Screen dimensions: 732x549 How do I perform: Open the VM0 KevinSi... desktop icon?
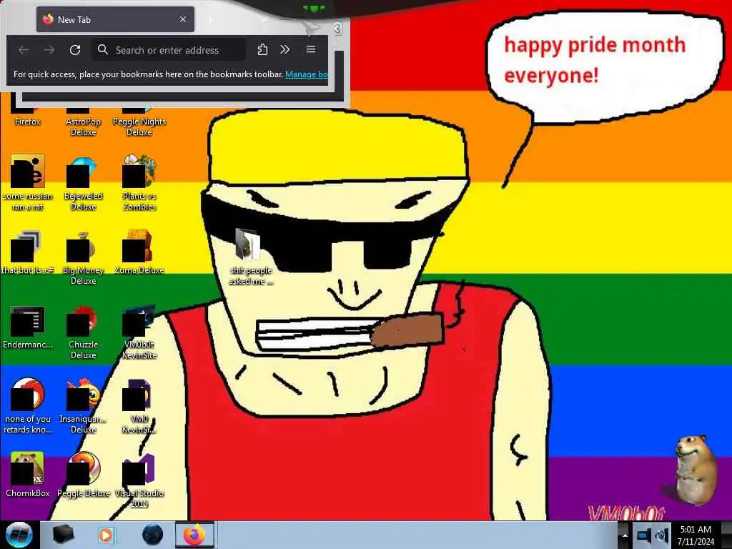[x=139, y=406]
